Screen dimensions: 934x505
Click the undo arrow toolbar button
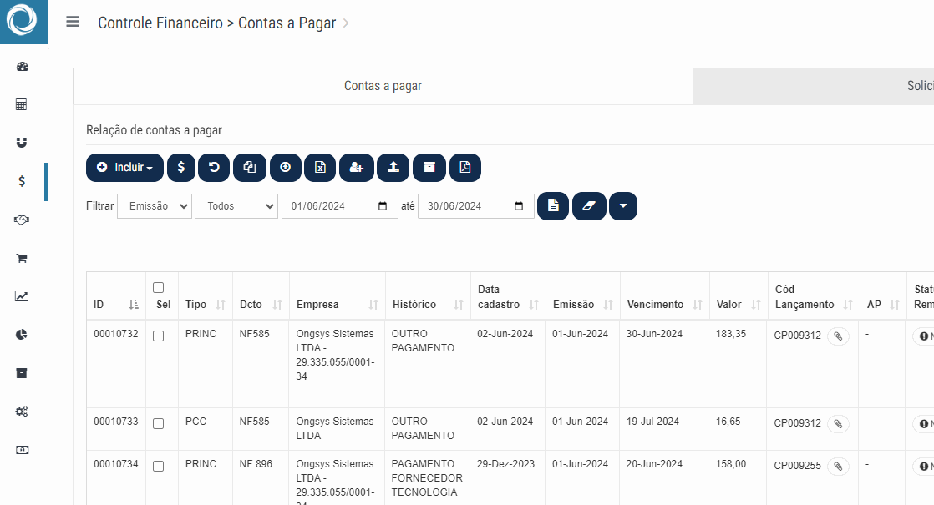[214, 168]
